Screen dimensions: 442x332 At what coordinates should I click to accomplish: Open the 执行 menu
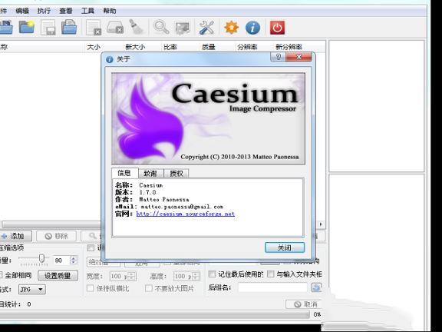(44, 11)
